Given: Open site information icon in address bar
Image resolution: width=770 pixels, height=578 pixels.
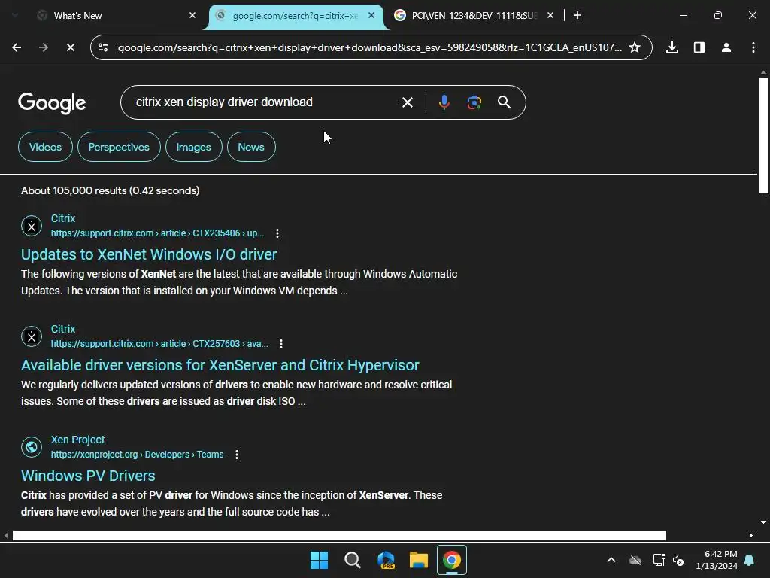Looking at the screenshot, I should 103,47.
